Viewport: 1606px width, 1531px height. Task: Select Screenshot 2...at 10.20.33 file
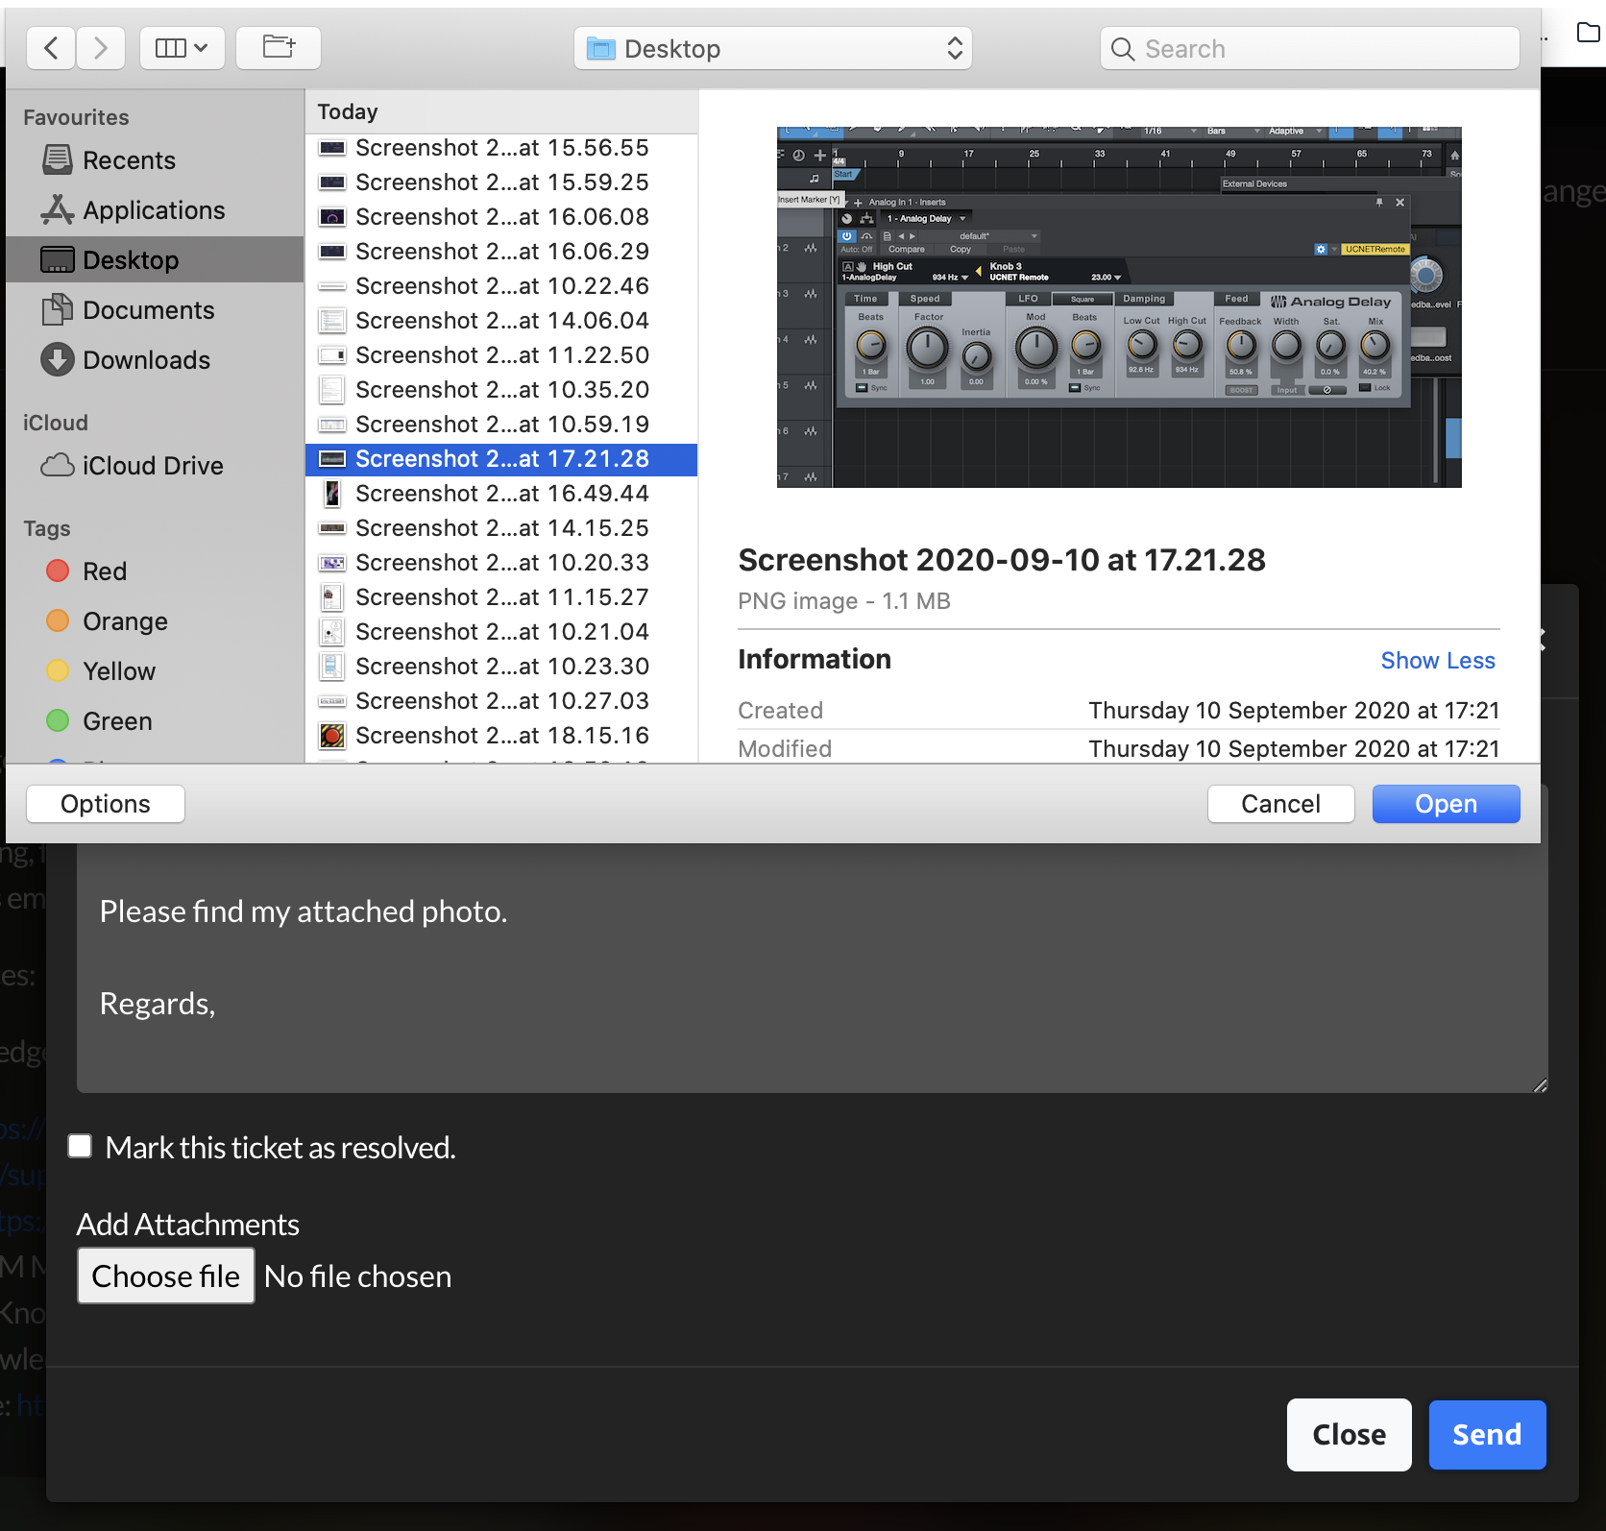[501, 563]
